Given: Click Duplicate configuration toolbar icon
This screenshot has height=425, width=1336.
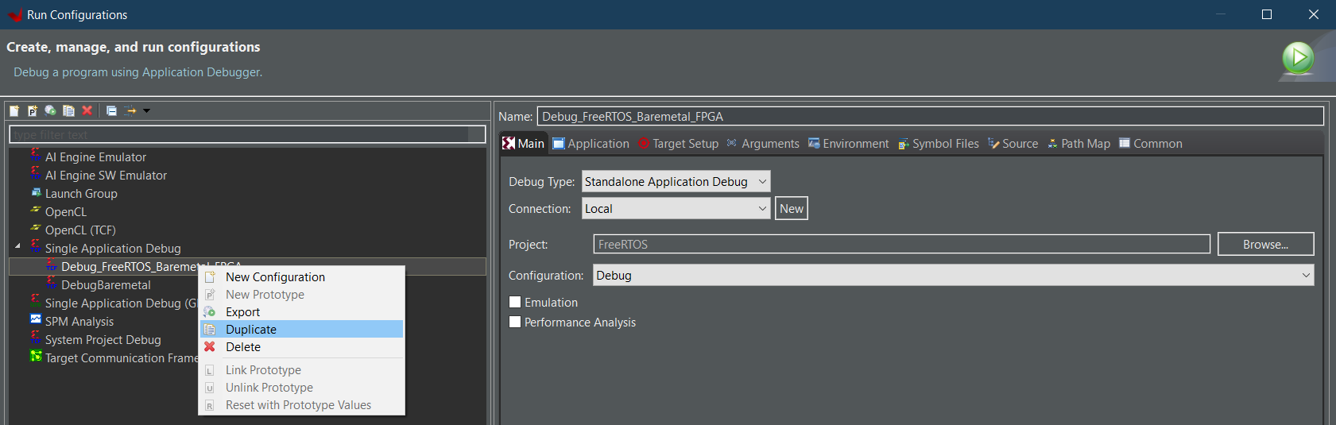Looking at the screenshot, I should click(69, 110).
